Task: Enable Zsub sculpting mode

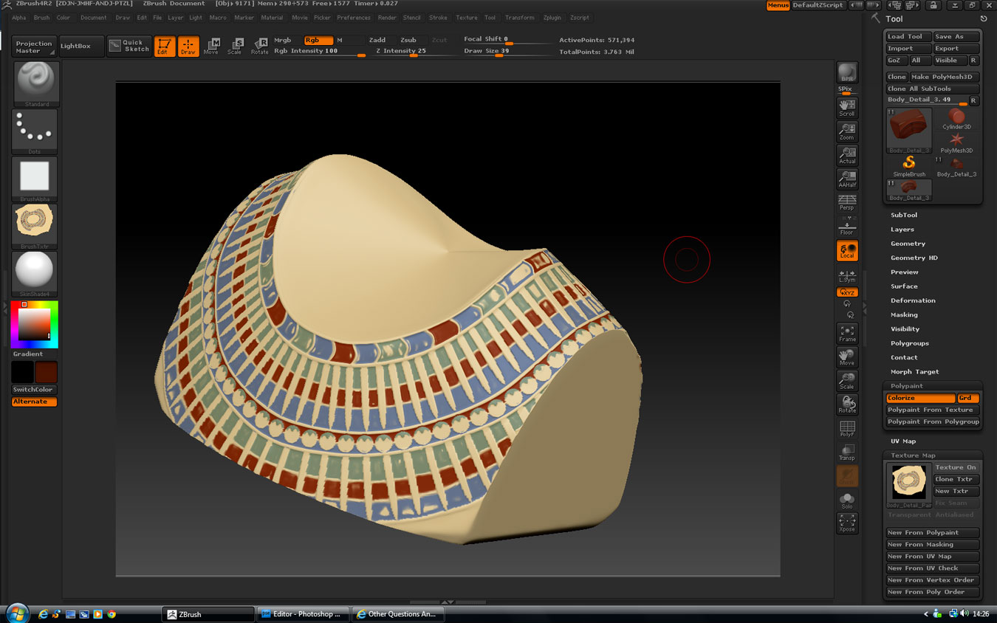Action: pyautogui.click(x=408, y=40)
